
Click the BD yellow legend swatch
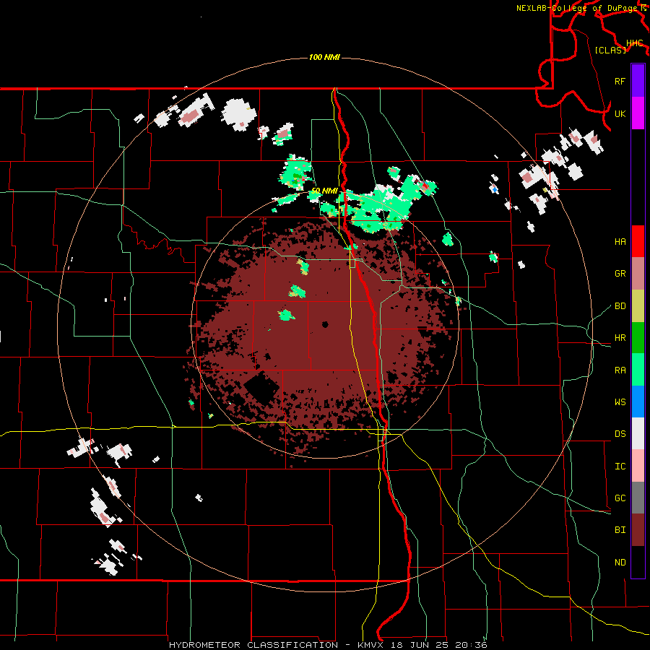point(638,306)
